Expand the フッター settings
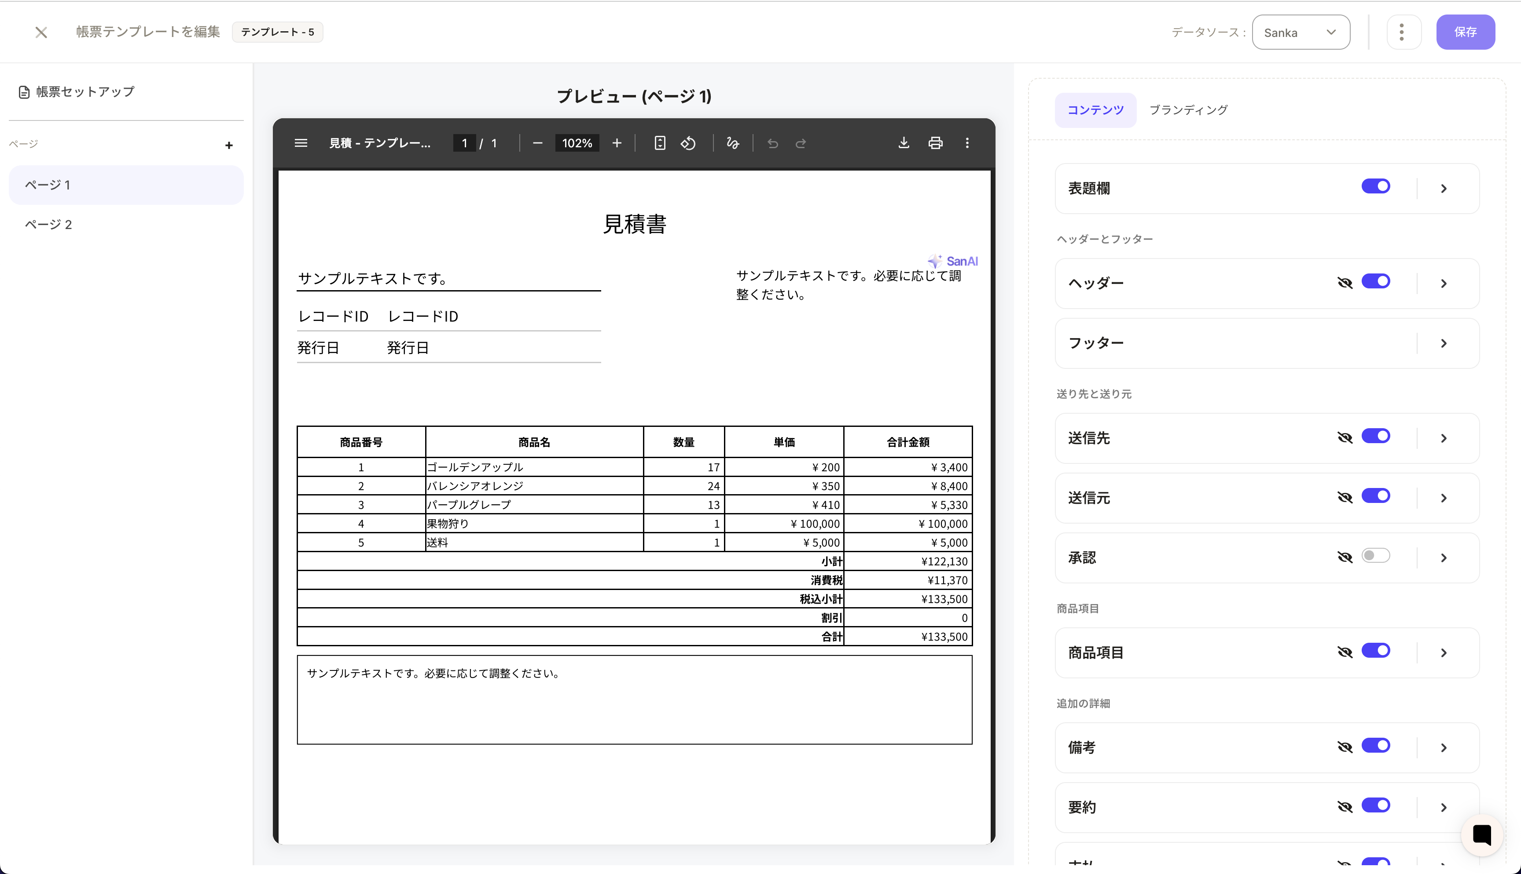The height and width of the screenshot is (874, 1521). coord(1444,343)
